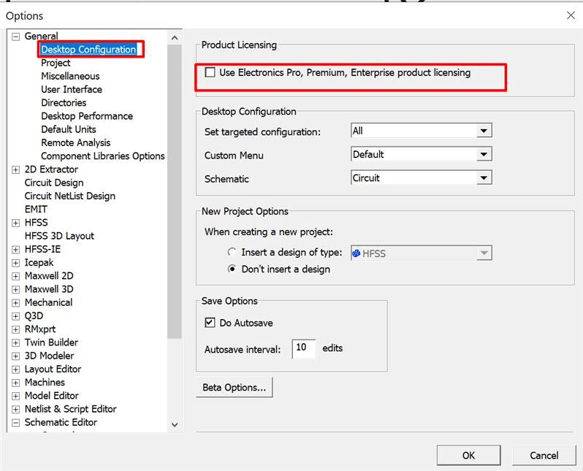Expand the HFSS tree node
Viewport: 583px width, 471px height.
(16, 223)
